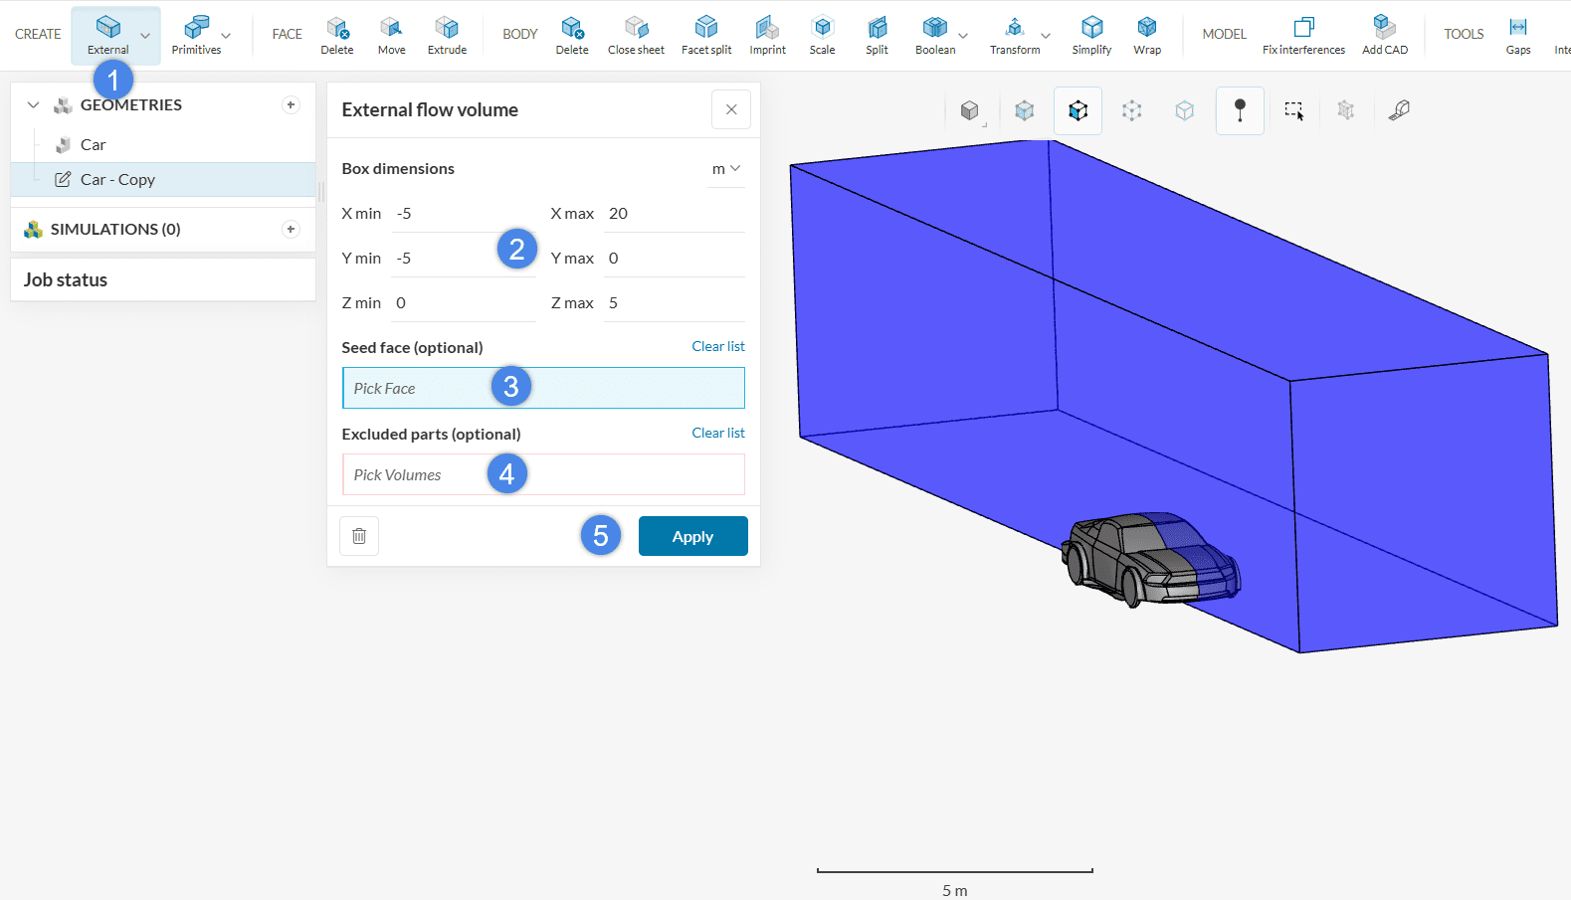Collapse the GEOMETRIES tree section

[x=33, y=105]
